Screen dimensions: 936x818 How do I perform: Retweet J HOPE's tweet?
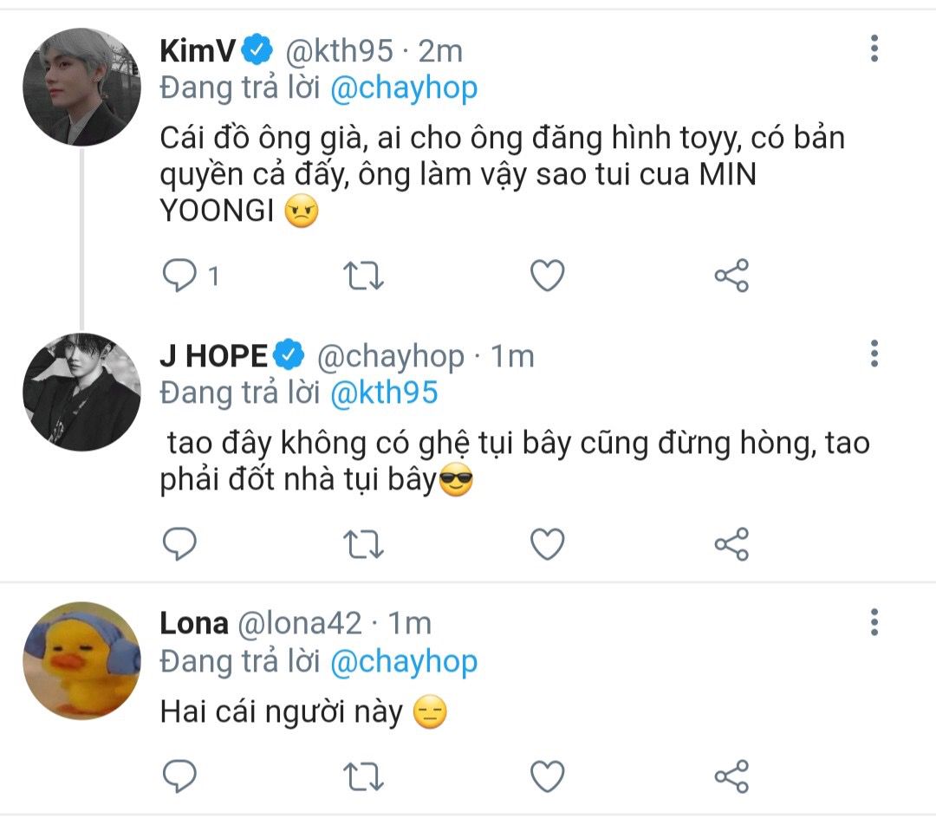pyautogui.click(x=363, y=544)
